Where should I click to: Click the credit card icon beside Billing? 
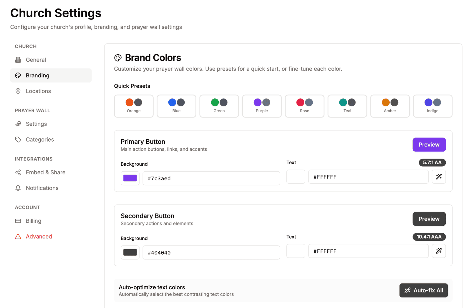click(18, 221)
